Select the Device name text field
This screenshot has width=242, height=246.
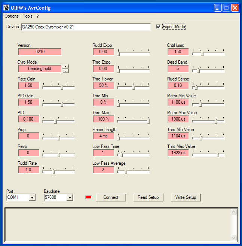[86, 27]
